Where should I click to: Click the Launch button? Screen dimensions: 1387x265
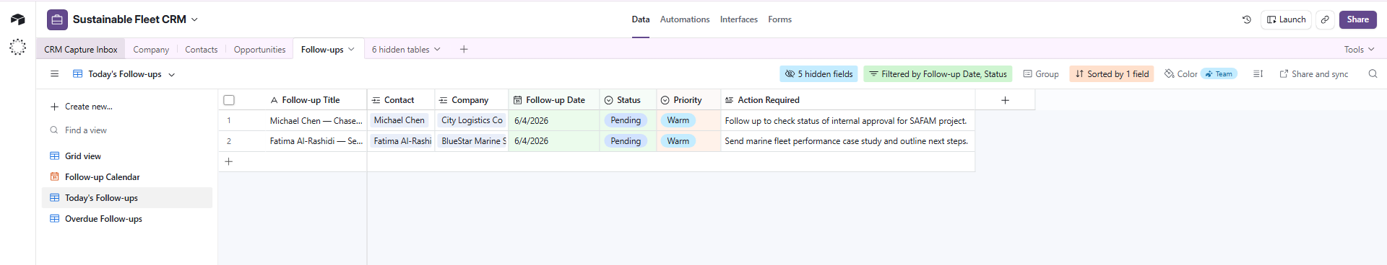pos(1287,19)
